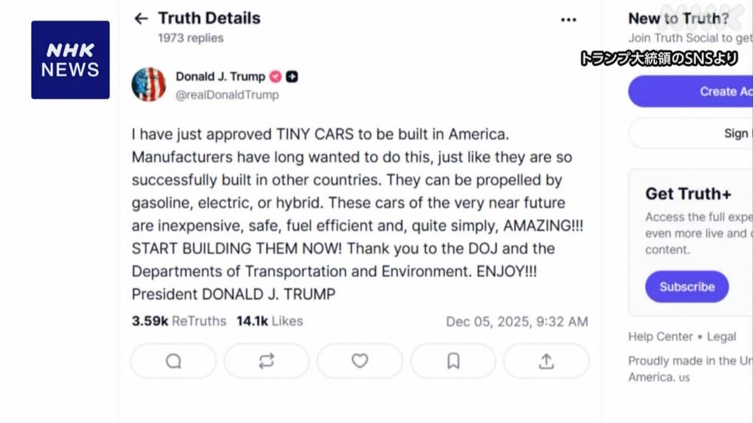This screenshot has width=753, height=423.
Task: Click the reply speech bubble icon
Action: coord(174,361)
